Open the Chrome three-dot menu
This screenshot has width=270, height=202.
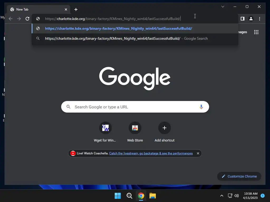coord(259,19)
